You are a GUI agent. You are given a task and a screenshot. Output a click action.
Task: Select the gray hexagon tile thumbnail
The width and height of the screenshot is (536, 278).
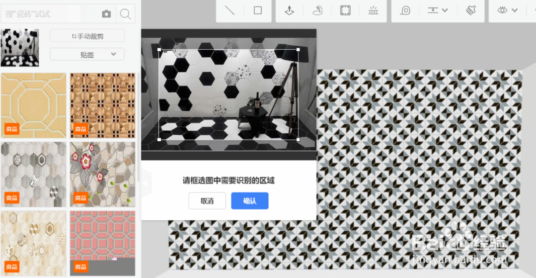pyautogui.click(x=34, y=174)
